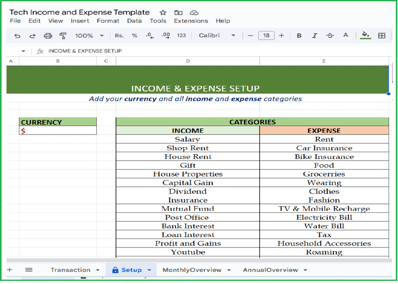The width and height of the screenshot is (398, 284).
Task: Open the Insert menu
Action: click(x=80, y=21)
